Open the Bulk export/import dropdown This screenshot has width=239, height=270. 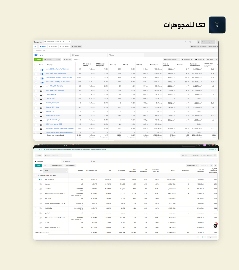(x=57, y=165)
